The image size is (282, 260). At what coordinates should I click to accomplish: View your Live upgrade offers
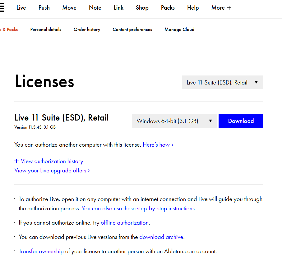[x=50, y=170]
